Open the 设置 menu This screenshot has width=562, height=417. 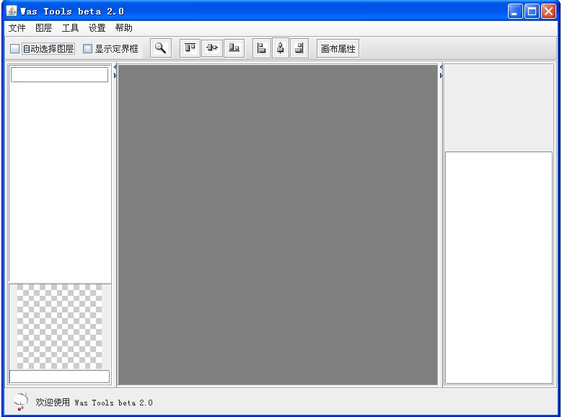[97, 28]
